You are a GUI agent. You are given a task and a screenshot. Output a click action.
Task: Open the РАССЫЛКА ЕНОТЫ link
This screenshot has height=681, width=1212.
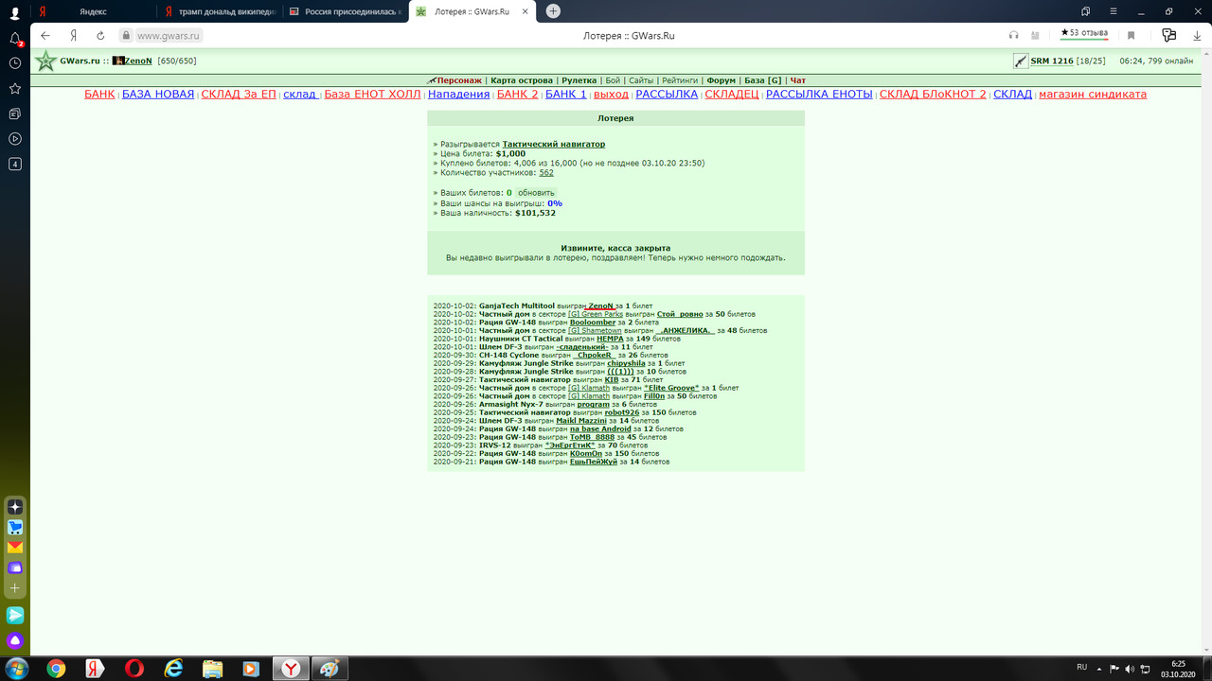click(x=819, y=95)
